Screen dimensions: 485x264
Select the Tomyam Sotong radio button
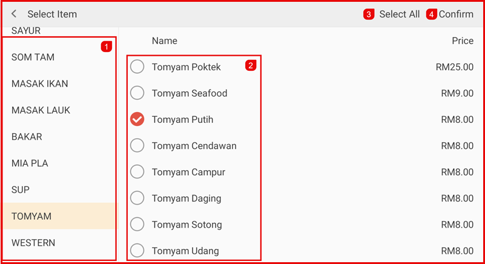137,225
